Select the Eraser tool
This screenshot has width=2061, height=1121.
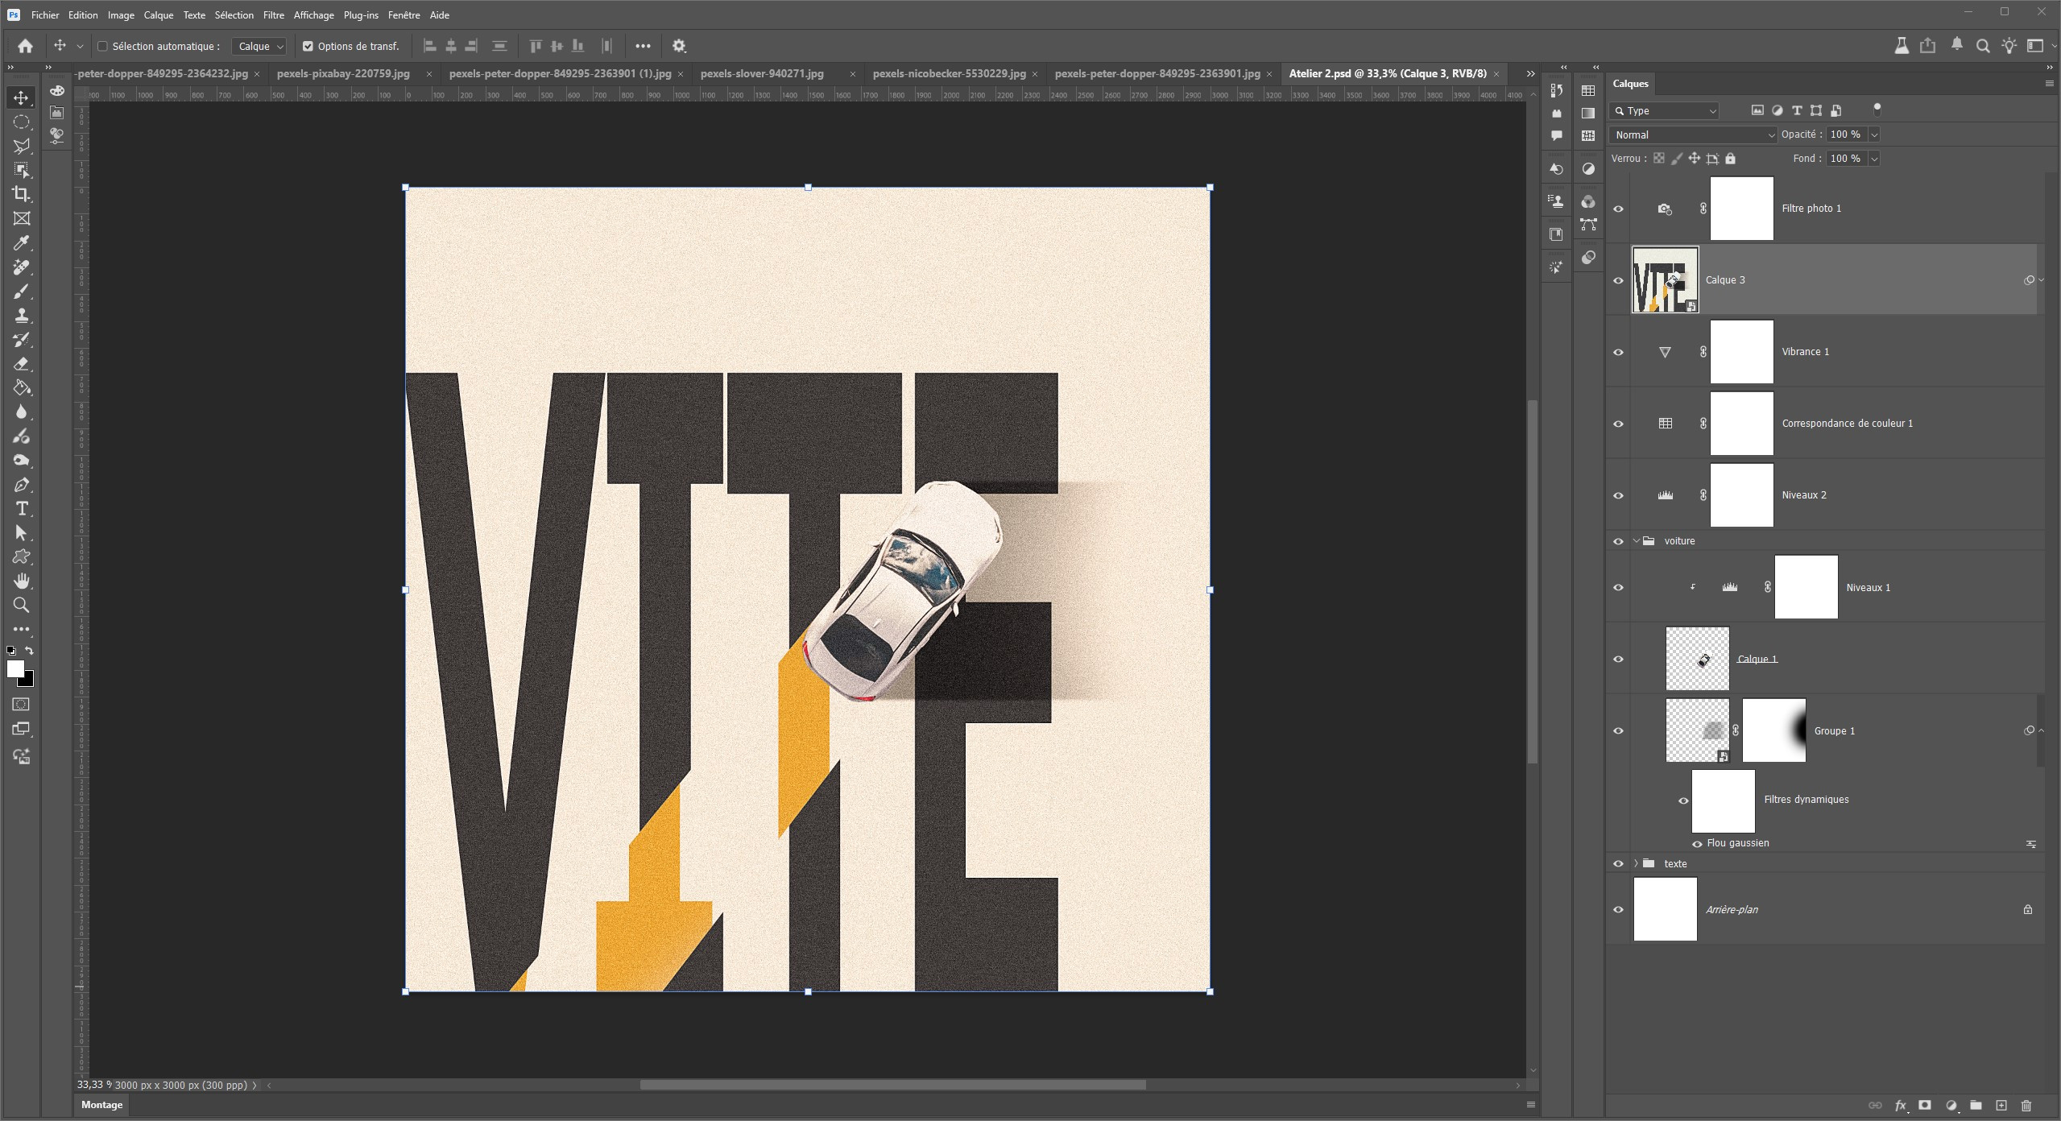(x=22, y=364)
